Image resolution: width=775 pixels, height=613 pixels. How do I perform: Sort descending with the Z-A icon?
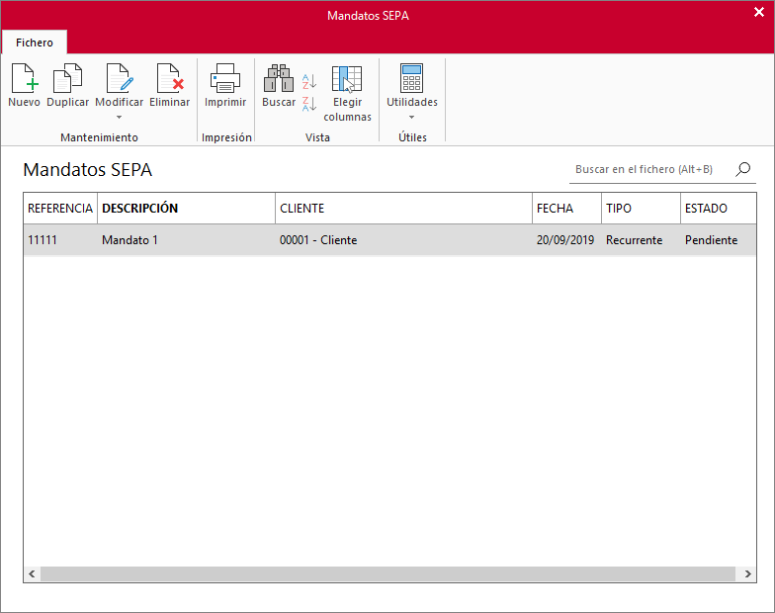click(309, 104)
